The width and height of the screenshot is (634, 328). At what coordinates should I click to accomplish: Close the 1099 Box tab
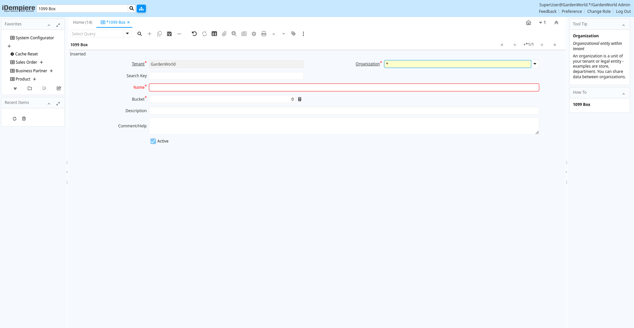pyautogui.click(x=129, y=22)
